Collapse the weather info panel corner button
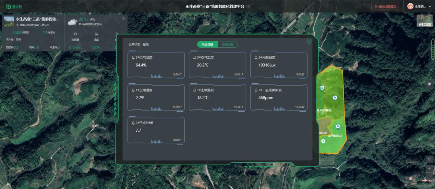 pos(124,19)
